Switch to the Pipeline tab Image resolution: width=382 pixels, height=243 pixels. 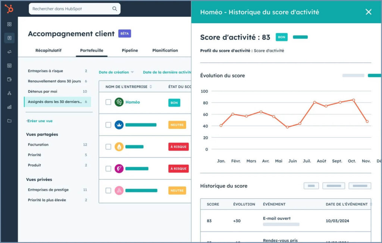130,50
